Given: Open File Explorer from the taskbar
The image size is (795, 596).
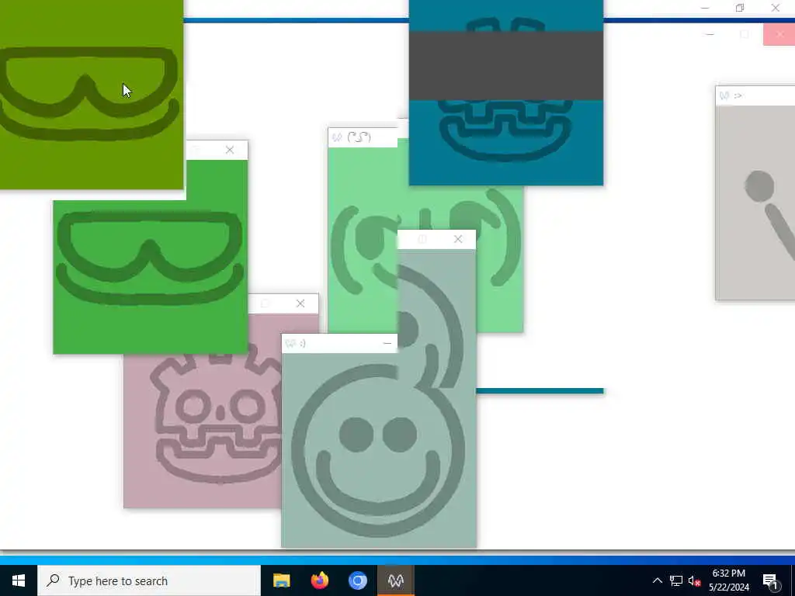Looking at the screenshot, I should point(281,580).
